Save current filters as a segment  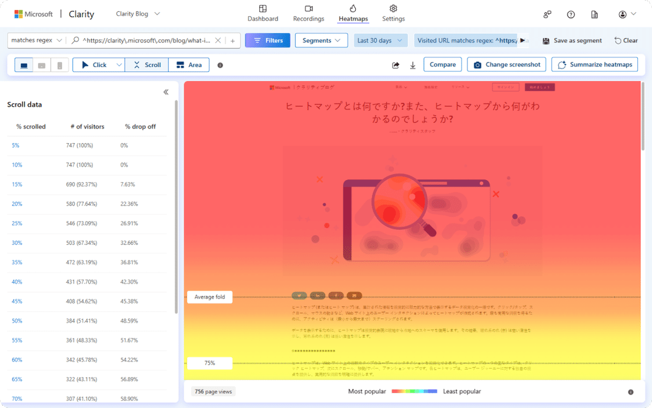tap(572, 40)
